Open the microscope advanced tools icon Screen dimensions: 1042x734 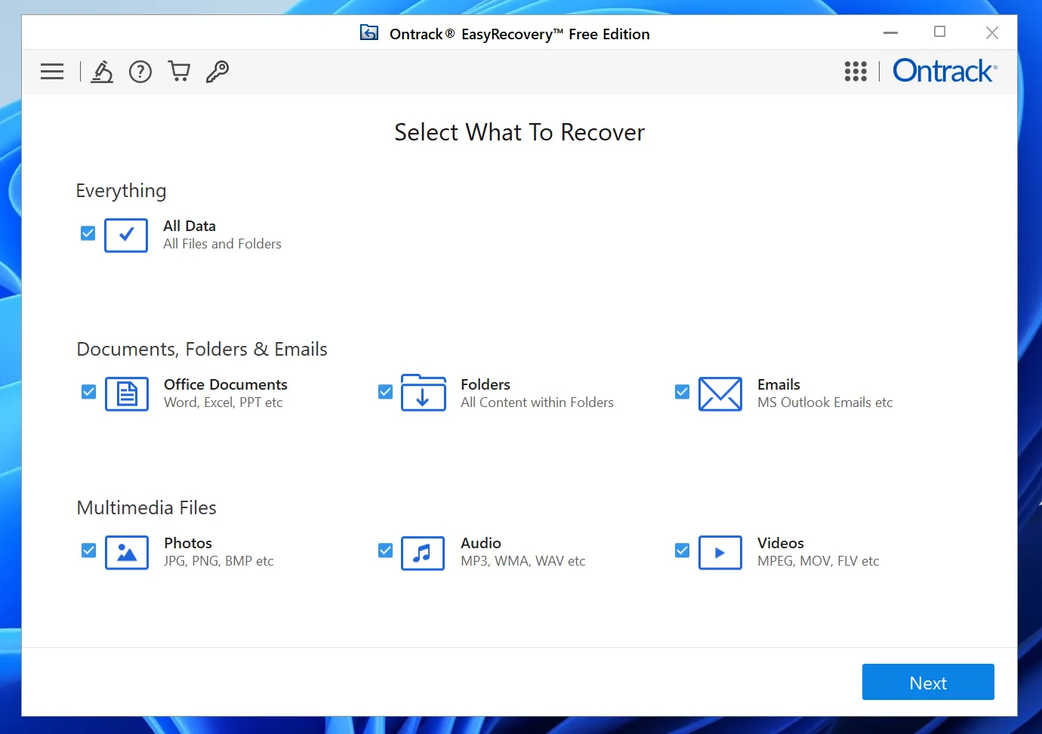[x=102, y=72]
